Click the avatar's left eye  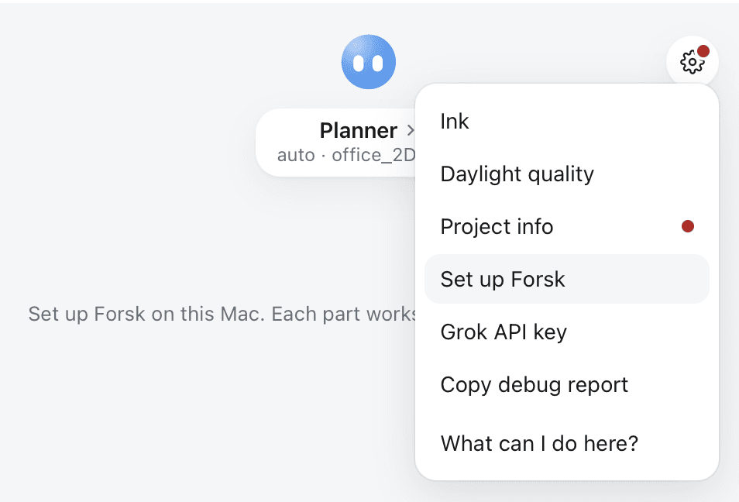[359, 64]
